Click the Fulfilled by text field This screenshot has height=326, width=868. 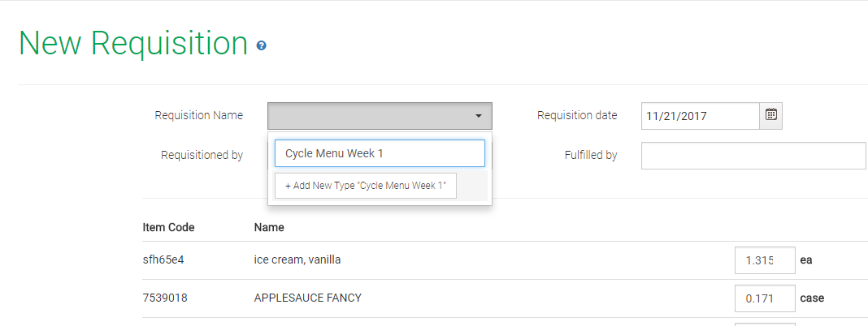tap(753, 156)
